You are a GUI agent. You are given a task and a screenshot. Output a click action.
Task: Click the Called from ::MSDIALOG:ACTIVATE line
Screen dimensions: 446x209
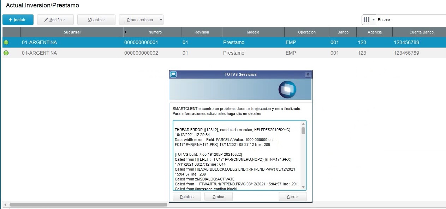tap(204, 179)
